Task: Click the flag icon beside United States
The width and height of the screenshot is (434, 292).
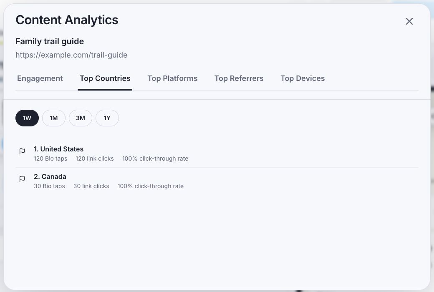Action: tap(22, 151)
